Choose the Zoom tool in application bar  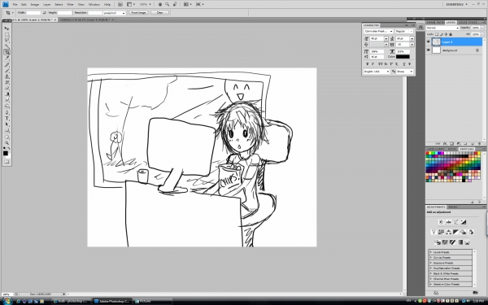(x=168, y=4)
